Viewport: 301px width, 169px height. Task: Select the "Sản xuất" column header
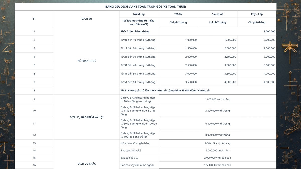[217, 14]
